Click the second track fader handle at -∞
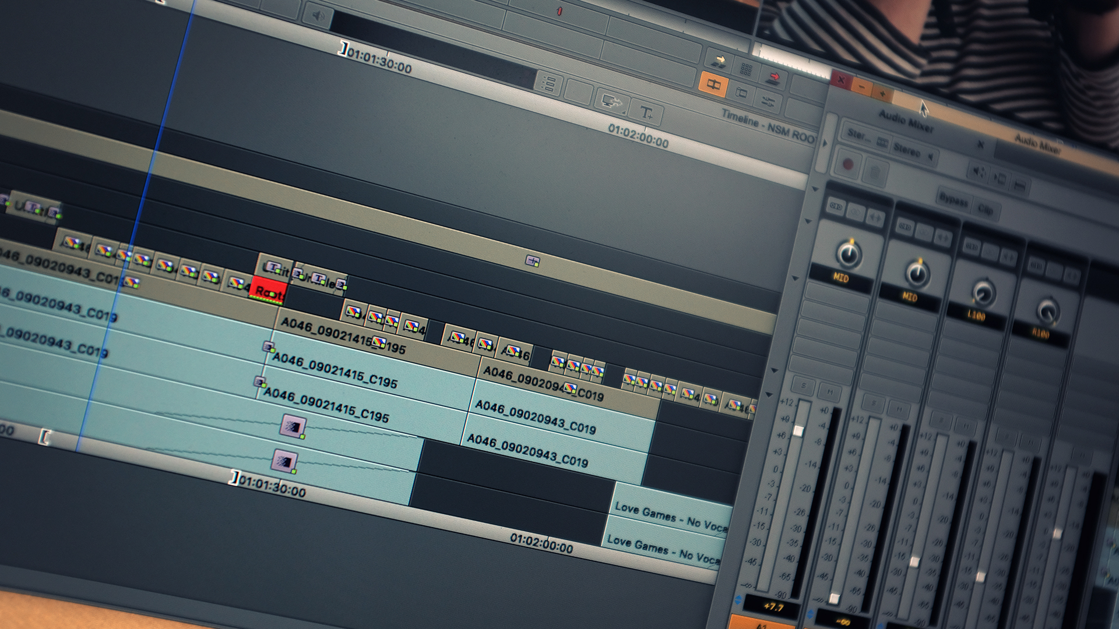 point(835,598)
